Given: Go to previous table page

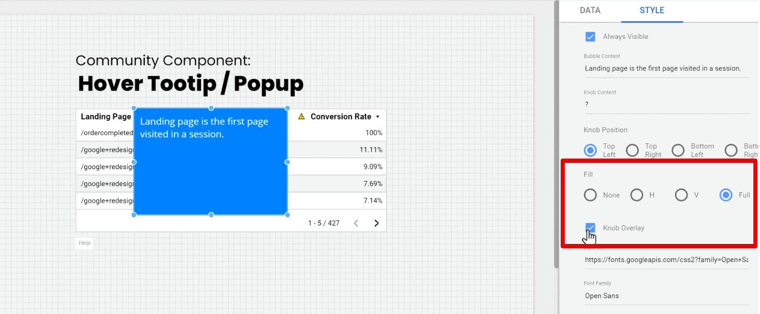Looking at the screenshot, I should tap(356, 223).
